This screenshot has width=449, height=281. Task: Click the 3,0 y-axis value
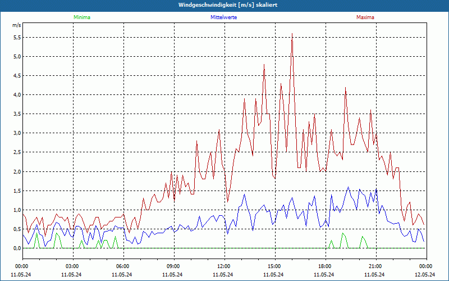(x=17, y=133)
